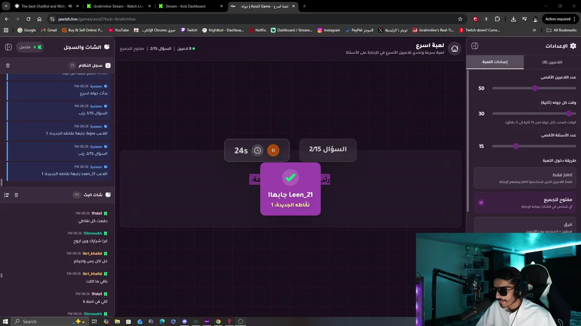Click the Leen_21 جابها! popup card
The height and width of the screenshot is (326, 581).
[290, 189]
